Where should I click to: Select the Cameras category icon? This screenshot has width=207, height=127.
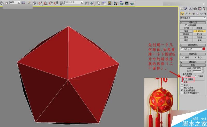tap(194, 14)
